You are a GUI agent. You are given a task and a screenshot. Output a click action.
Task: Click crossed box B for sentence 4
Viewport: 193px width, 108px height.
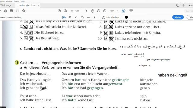(30, 33)
